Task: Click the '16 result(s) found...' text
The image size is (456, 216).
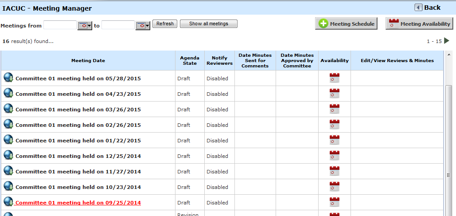Action: tap(28, 41)
